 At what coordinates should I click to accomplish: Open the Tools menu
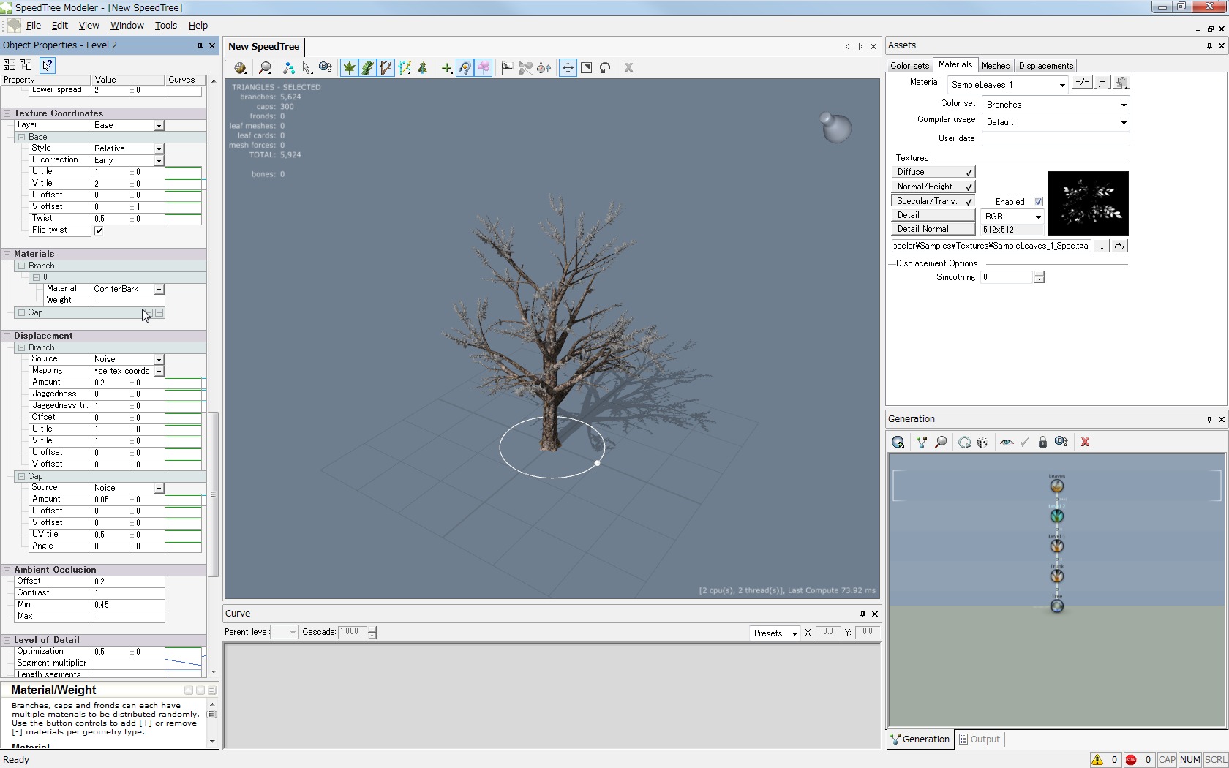[165, 25]
